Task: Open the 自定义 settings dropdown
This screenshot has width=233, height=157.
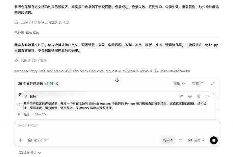Action: 37,140
